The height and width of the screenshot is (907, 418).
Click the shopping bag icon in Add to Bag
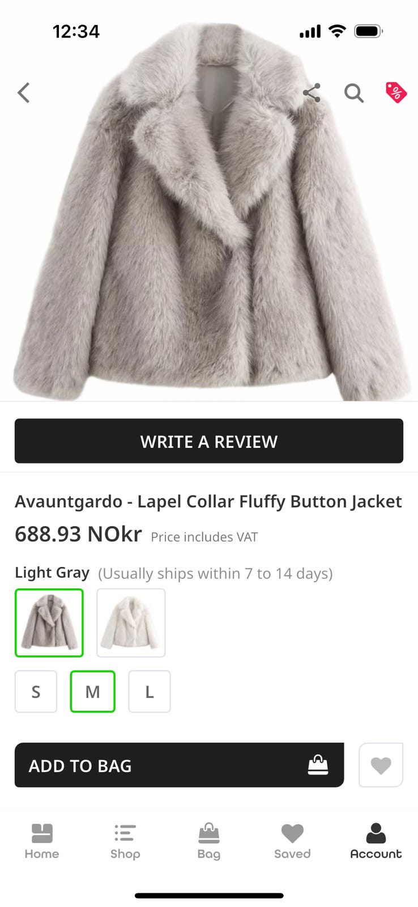pyautogui.click(x=318, y=765)
